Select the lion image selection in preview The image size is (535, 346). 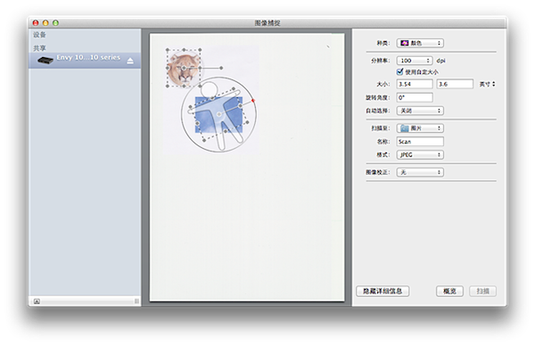tap(184, 68)
